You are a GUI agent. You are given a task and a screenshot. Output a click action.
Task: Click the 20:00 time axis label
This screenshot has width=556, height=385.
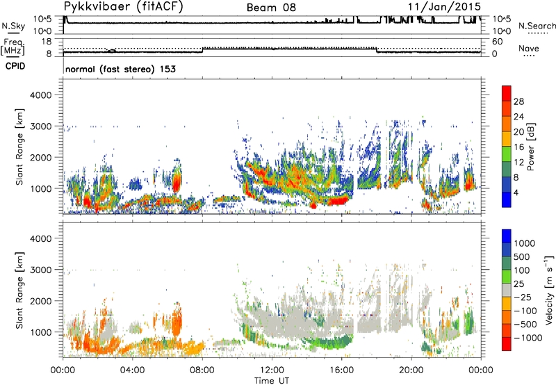pos(411,370)
